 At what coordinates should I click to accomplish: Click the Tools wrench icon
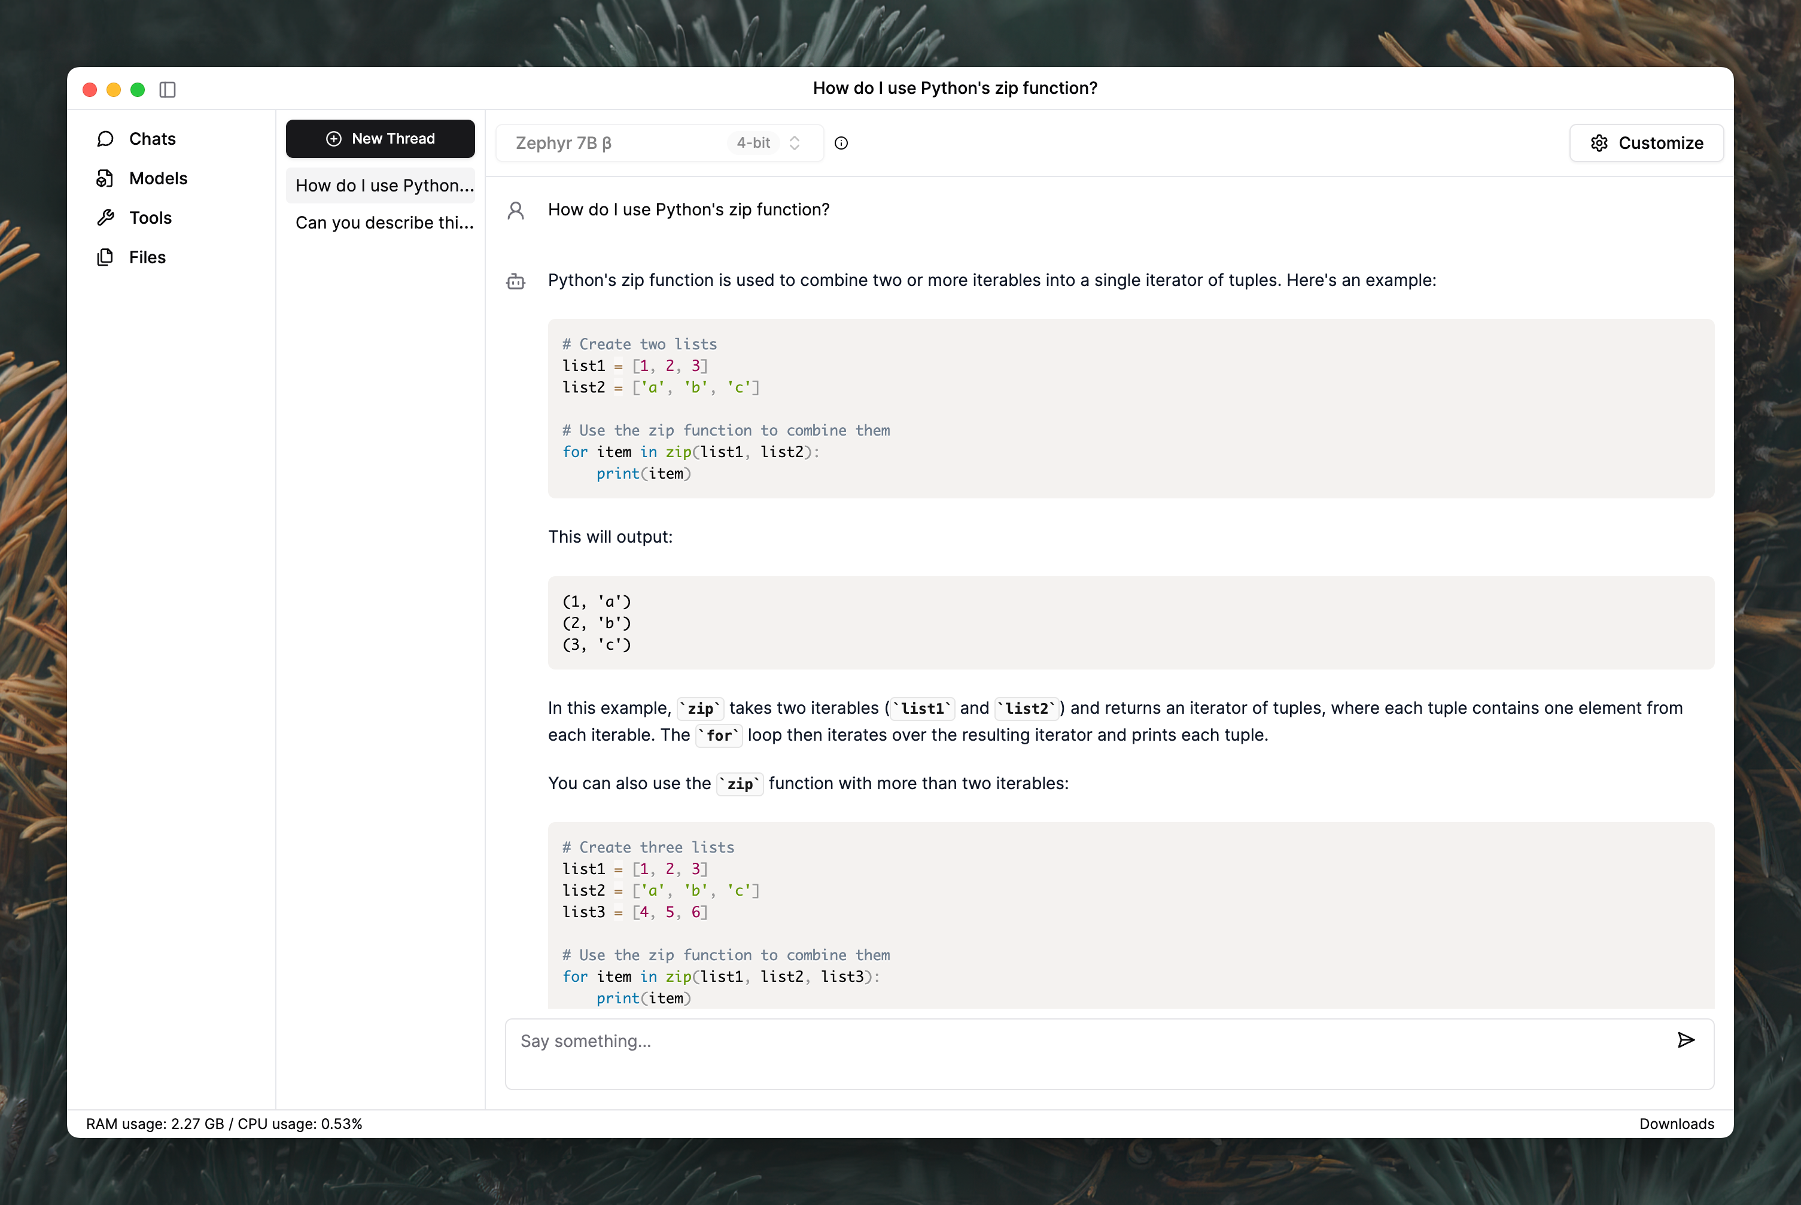(105, 218)
